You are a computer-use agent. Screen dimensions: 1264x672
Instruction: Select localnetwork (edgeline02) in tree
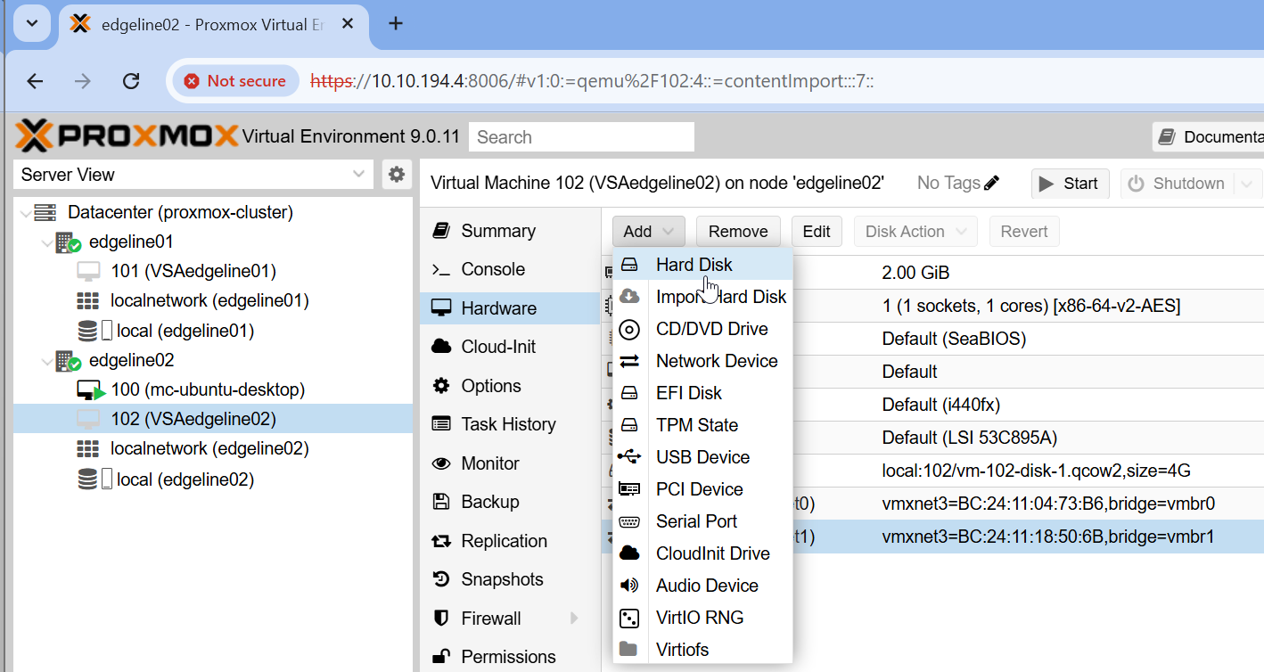(209, 448)
